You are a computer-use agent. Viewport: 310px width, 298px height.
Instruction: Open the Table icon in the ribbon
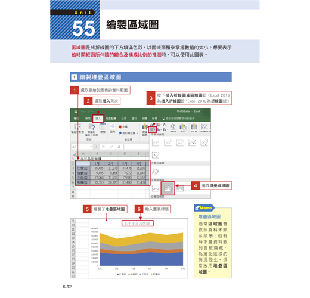(x=103, y=128)
